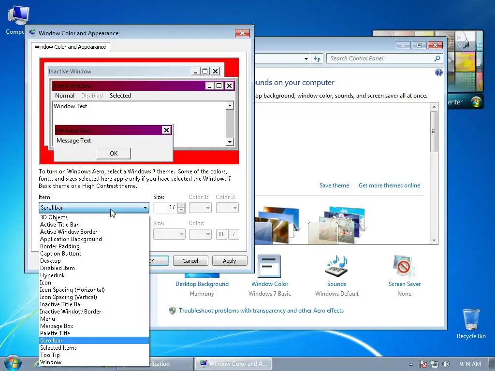Click the Action Center flag tray icon

pos(422,364)
